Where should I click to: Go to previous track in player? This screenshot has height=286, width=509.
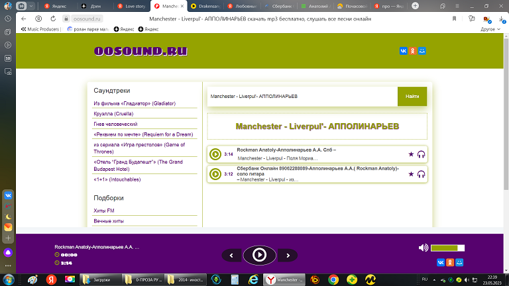231,256
